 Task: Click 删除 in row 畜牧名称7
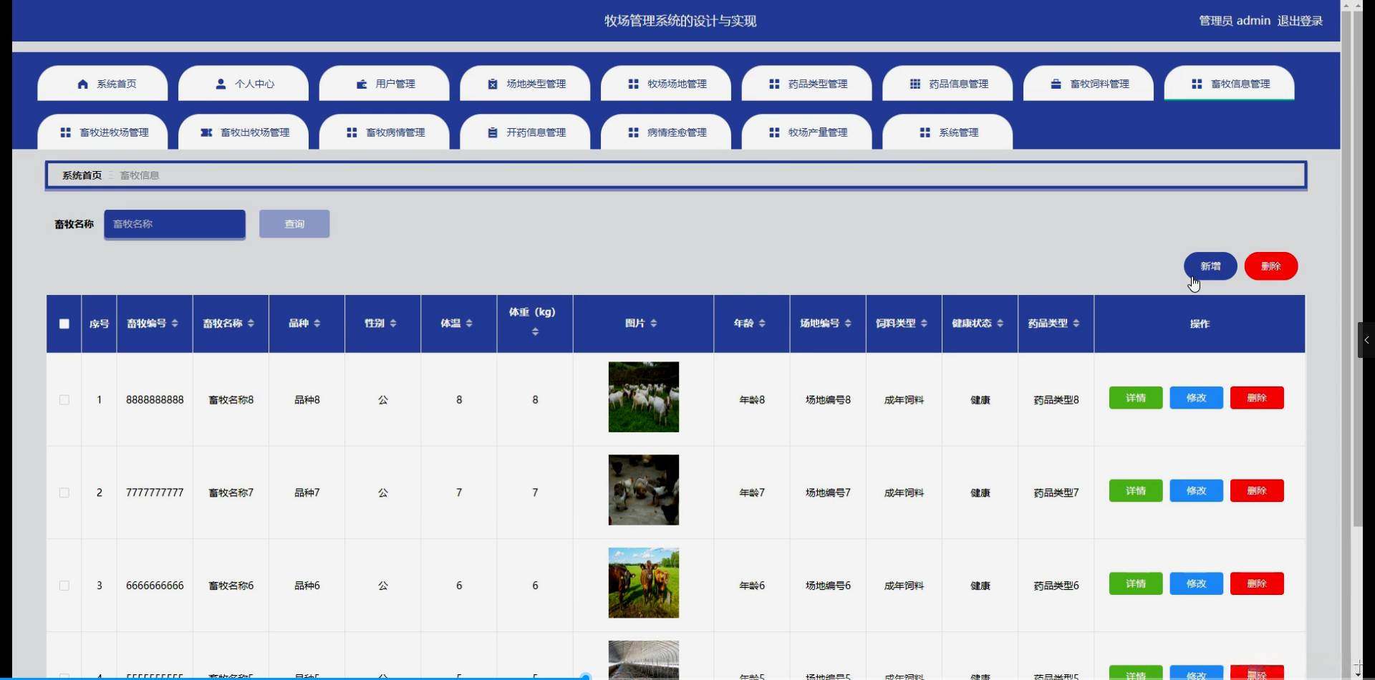coord(1257,491)
